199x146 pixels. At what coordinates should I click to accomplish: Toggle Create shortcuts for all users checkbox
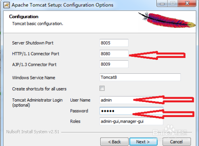[102, 88]
